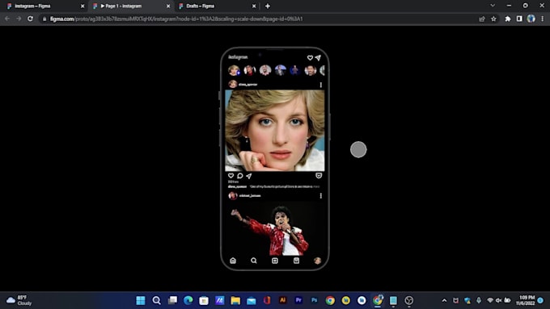The width and height of the screenshot is (550, 309).
Task: Open the large portrait photo post
Action: tap(275, 131)
